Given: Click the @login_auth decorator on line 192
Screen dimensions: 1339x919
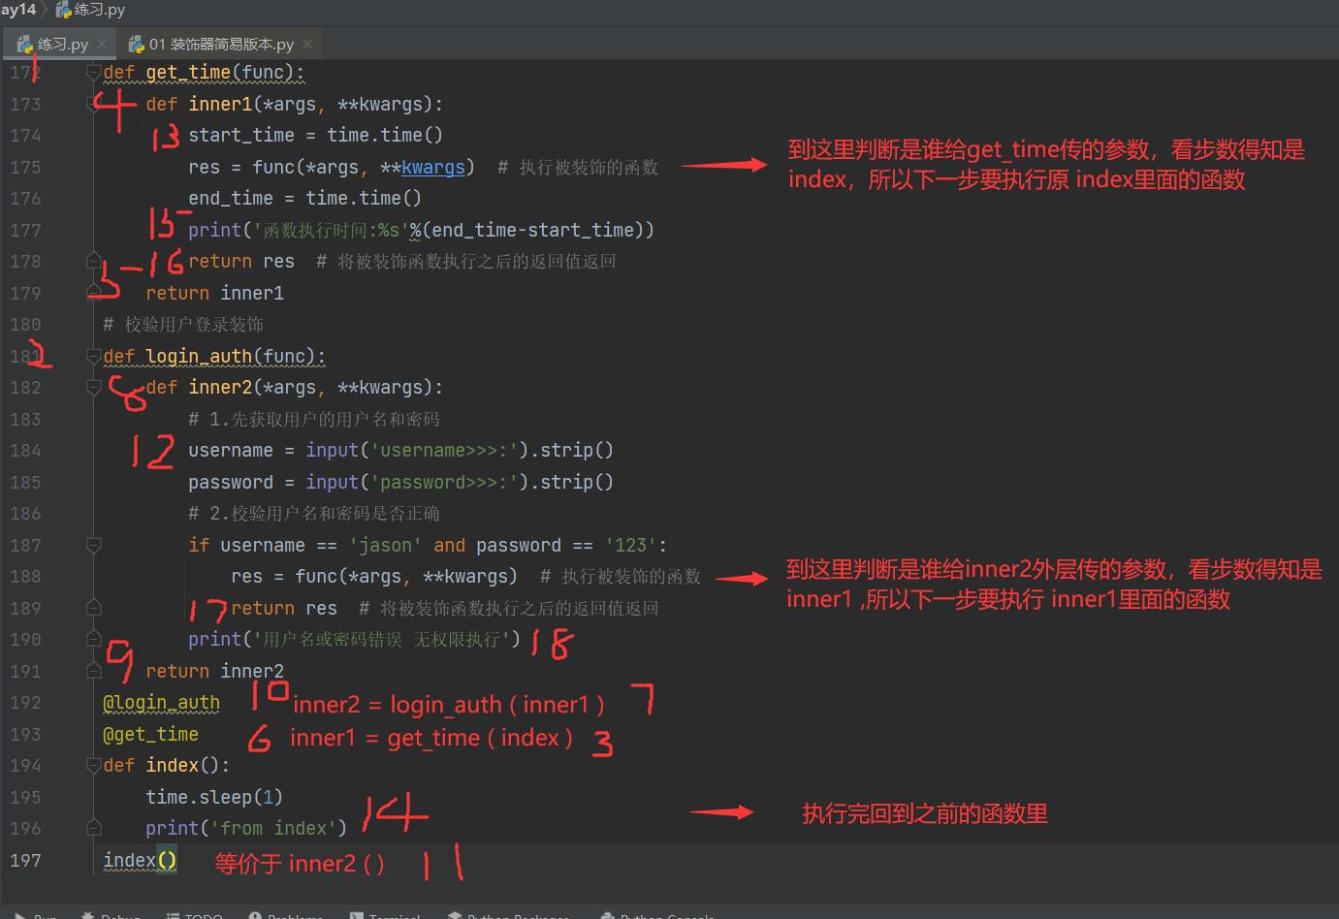Looking at the screenshot, I should click(x=161, y=703).
